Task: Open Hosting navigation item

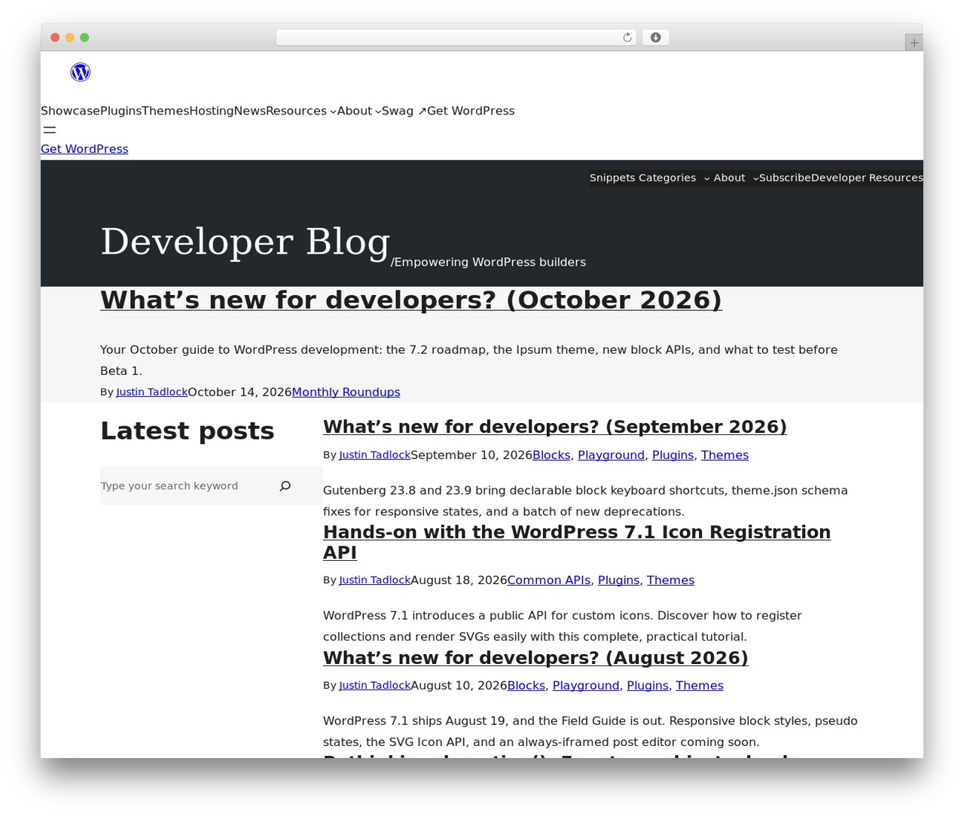Action: [211, 111]
